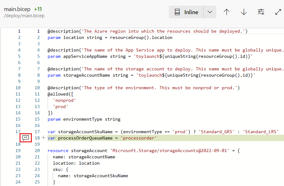Click the plus sign beside line 18

point(43,138)
